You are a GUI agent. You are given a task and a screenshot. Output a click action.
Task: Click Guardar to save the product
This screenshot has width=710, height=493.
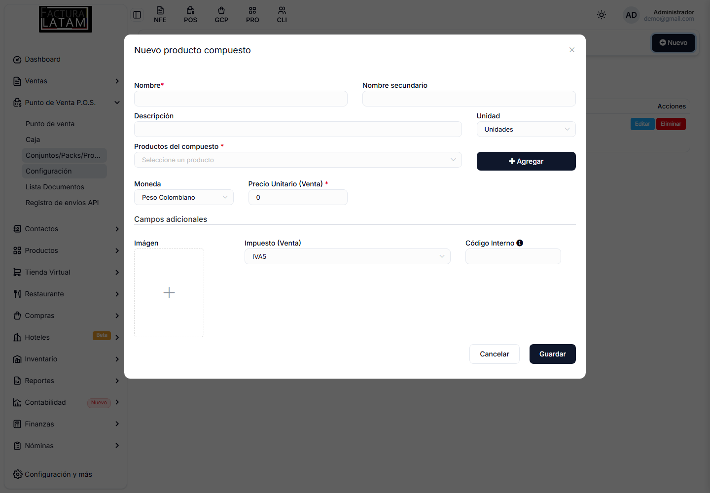pyautogui.click(x=553, y=354)
